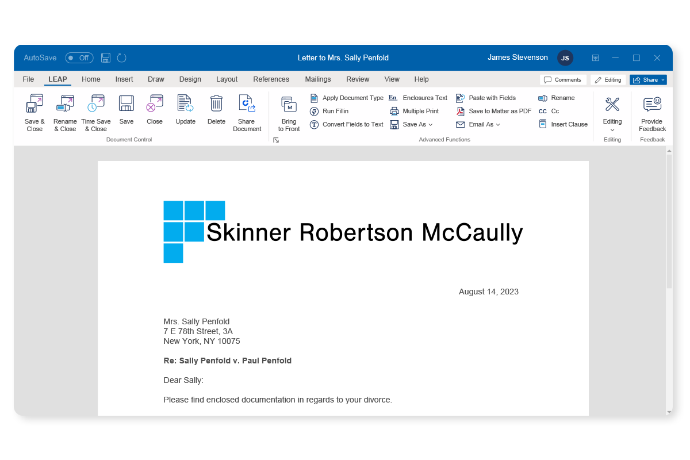Open Multiple Print
Image resolution: width=690 pixels, height=460 pixels.
(414, 111)
